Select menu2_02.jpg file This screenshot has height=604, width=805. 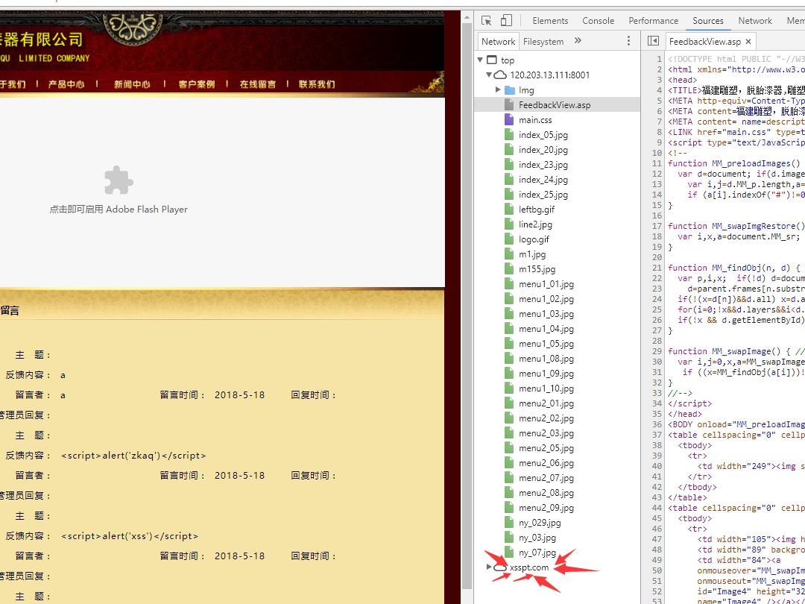coord(546,418)
